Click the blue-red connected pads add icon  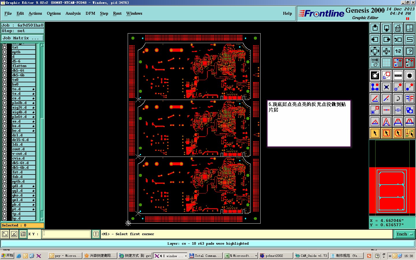[375, 87]
